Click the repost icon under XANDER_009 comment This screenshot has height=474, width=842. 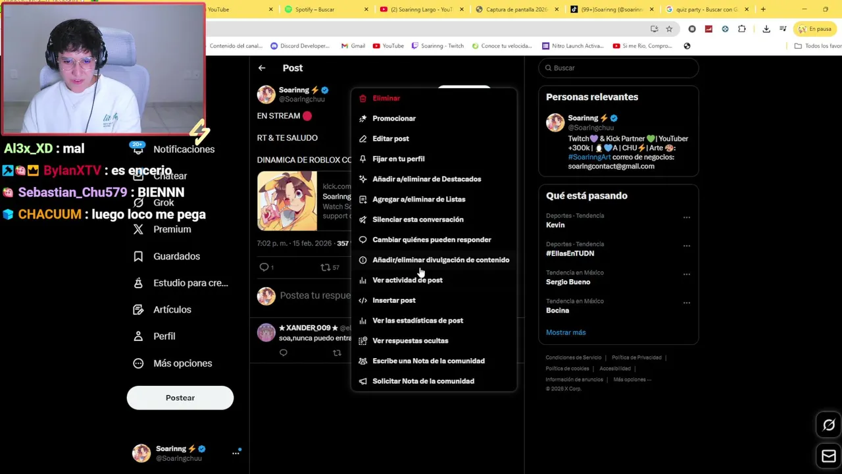(337, 353)
